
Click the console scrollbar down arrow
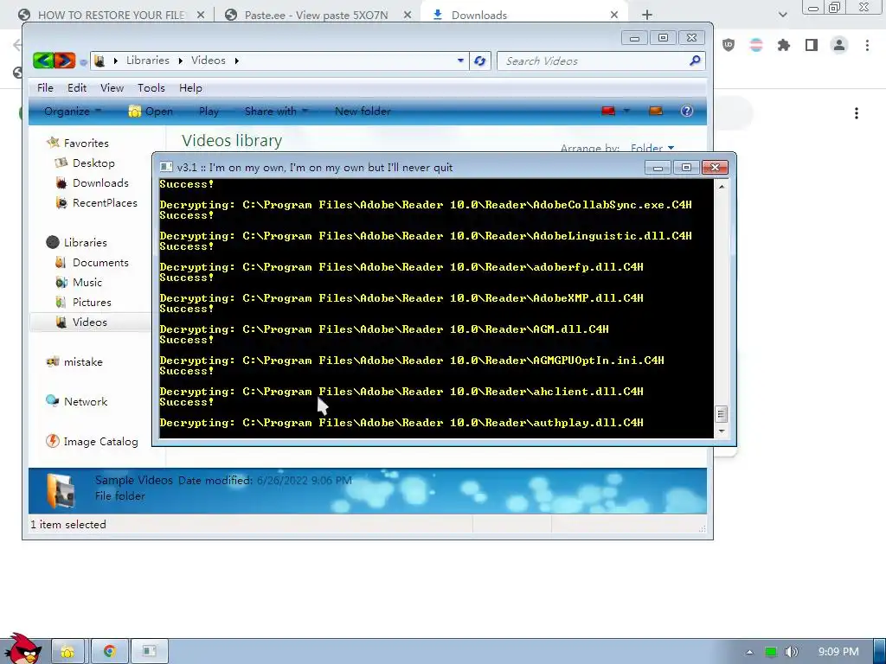(722, 431)
